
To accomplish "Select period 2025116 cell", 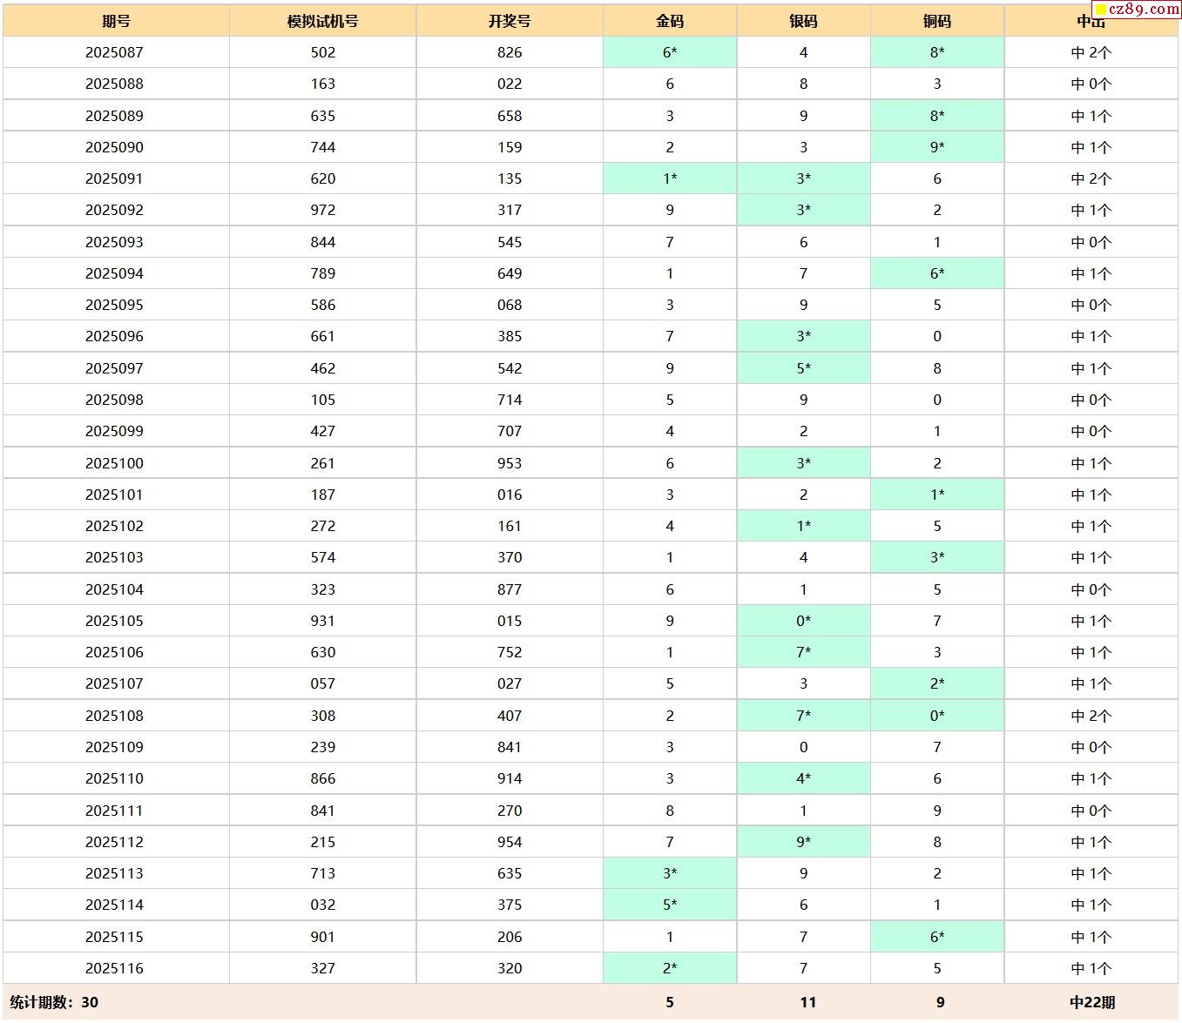I will pyautogui.click(x=114, y=968).
